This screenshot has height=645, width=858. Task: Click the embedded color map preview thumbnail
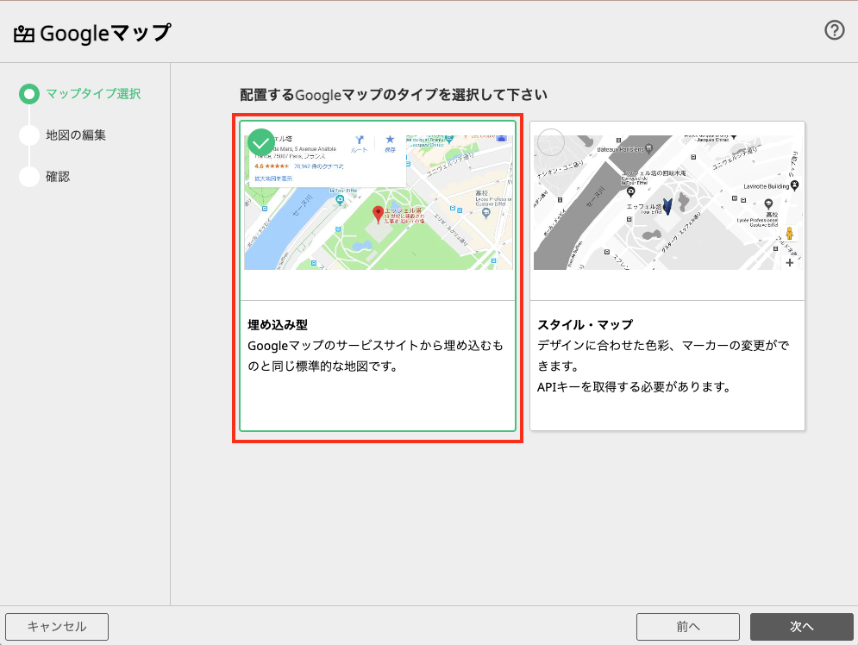(x=378, y=202)
